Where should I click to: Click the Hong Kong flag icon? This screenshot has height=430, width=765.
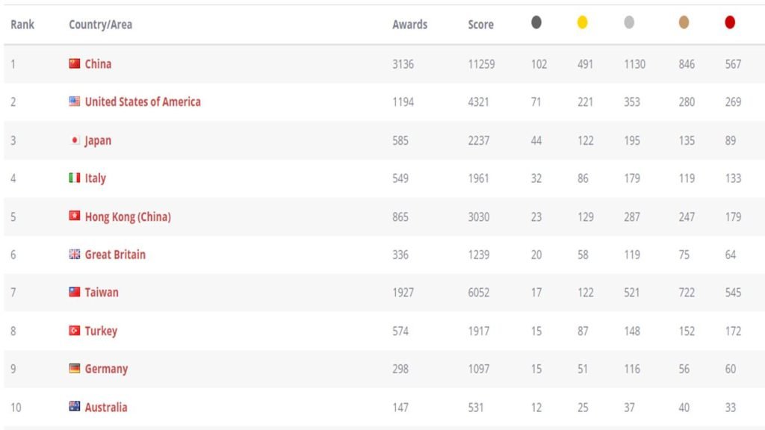click(x=74, y=216)
